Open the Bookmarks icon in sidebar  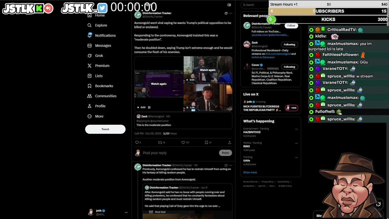click(89, 86)
